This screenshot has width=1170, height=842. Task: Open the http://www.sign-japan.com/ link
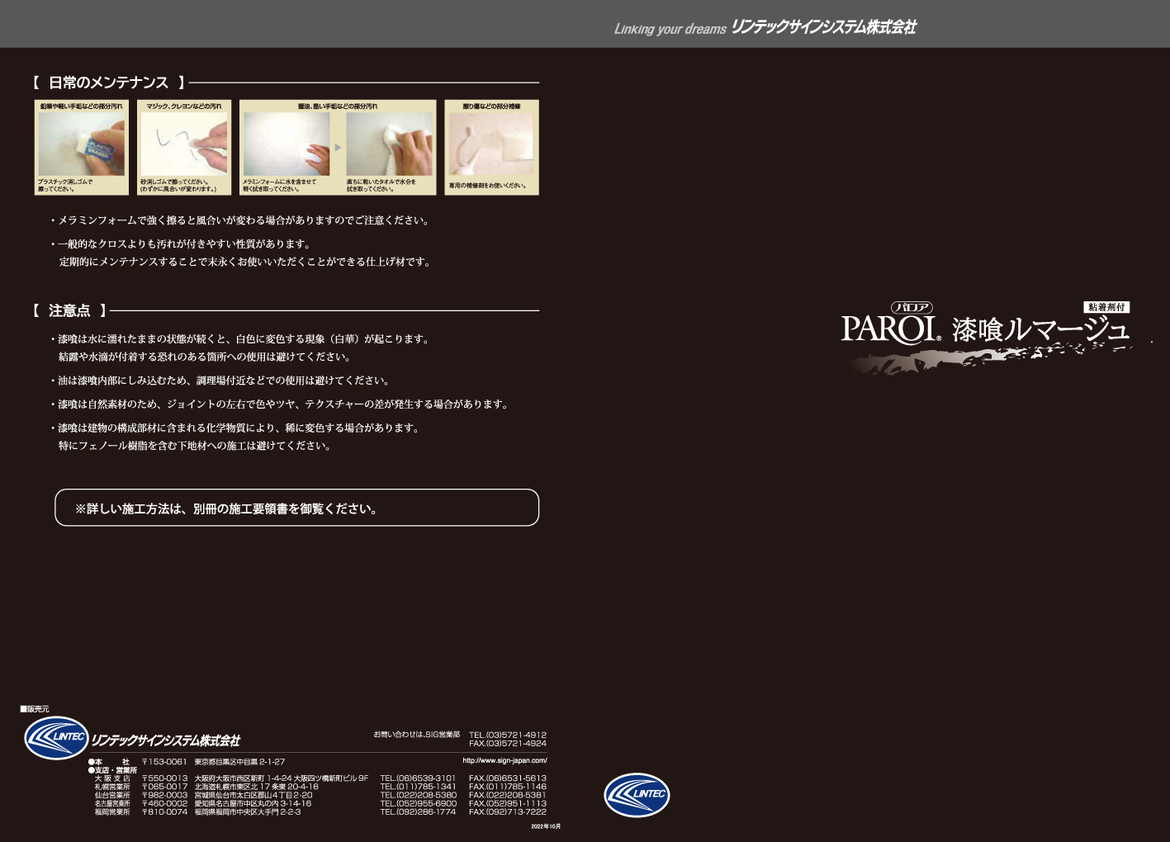[x=504, y=760]
